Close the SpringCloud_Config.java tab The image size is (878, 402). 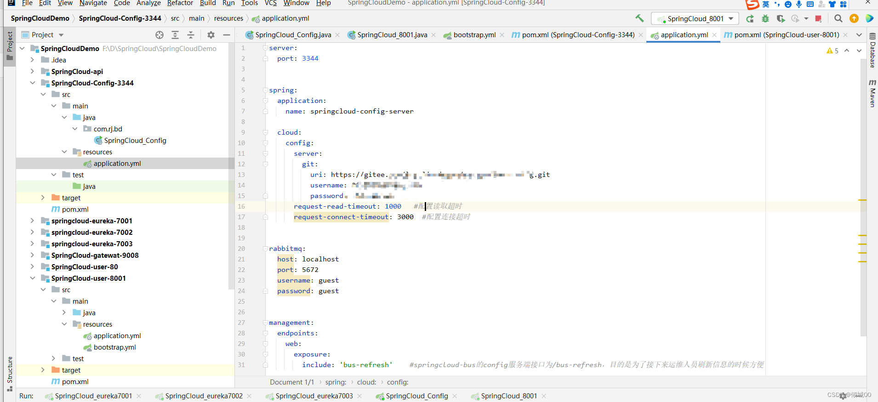[x=338, y=35]
